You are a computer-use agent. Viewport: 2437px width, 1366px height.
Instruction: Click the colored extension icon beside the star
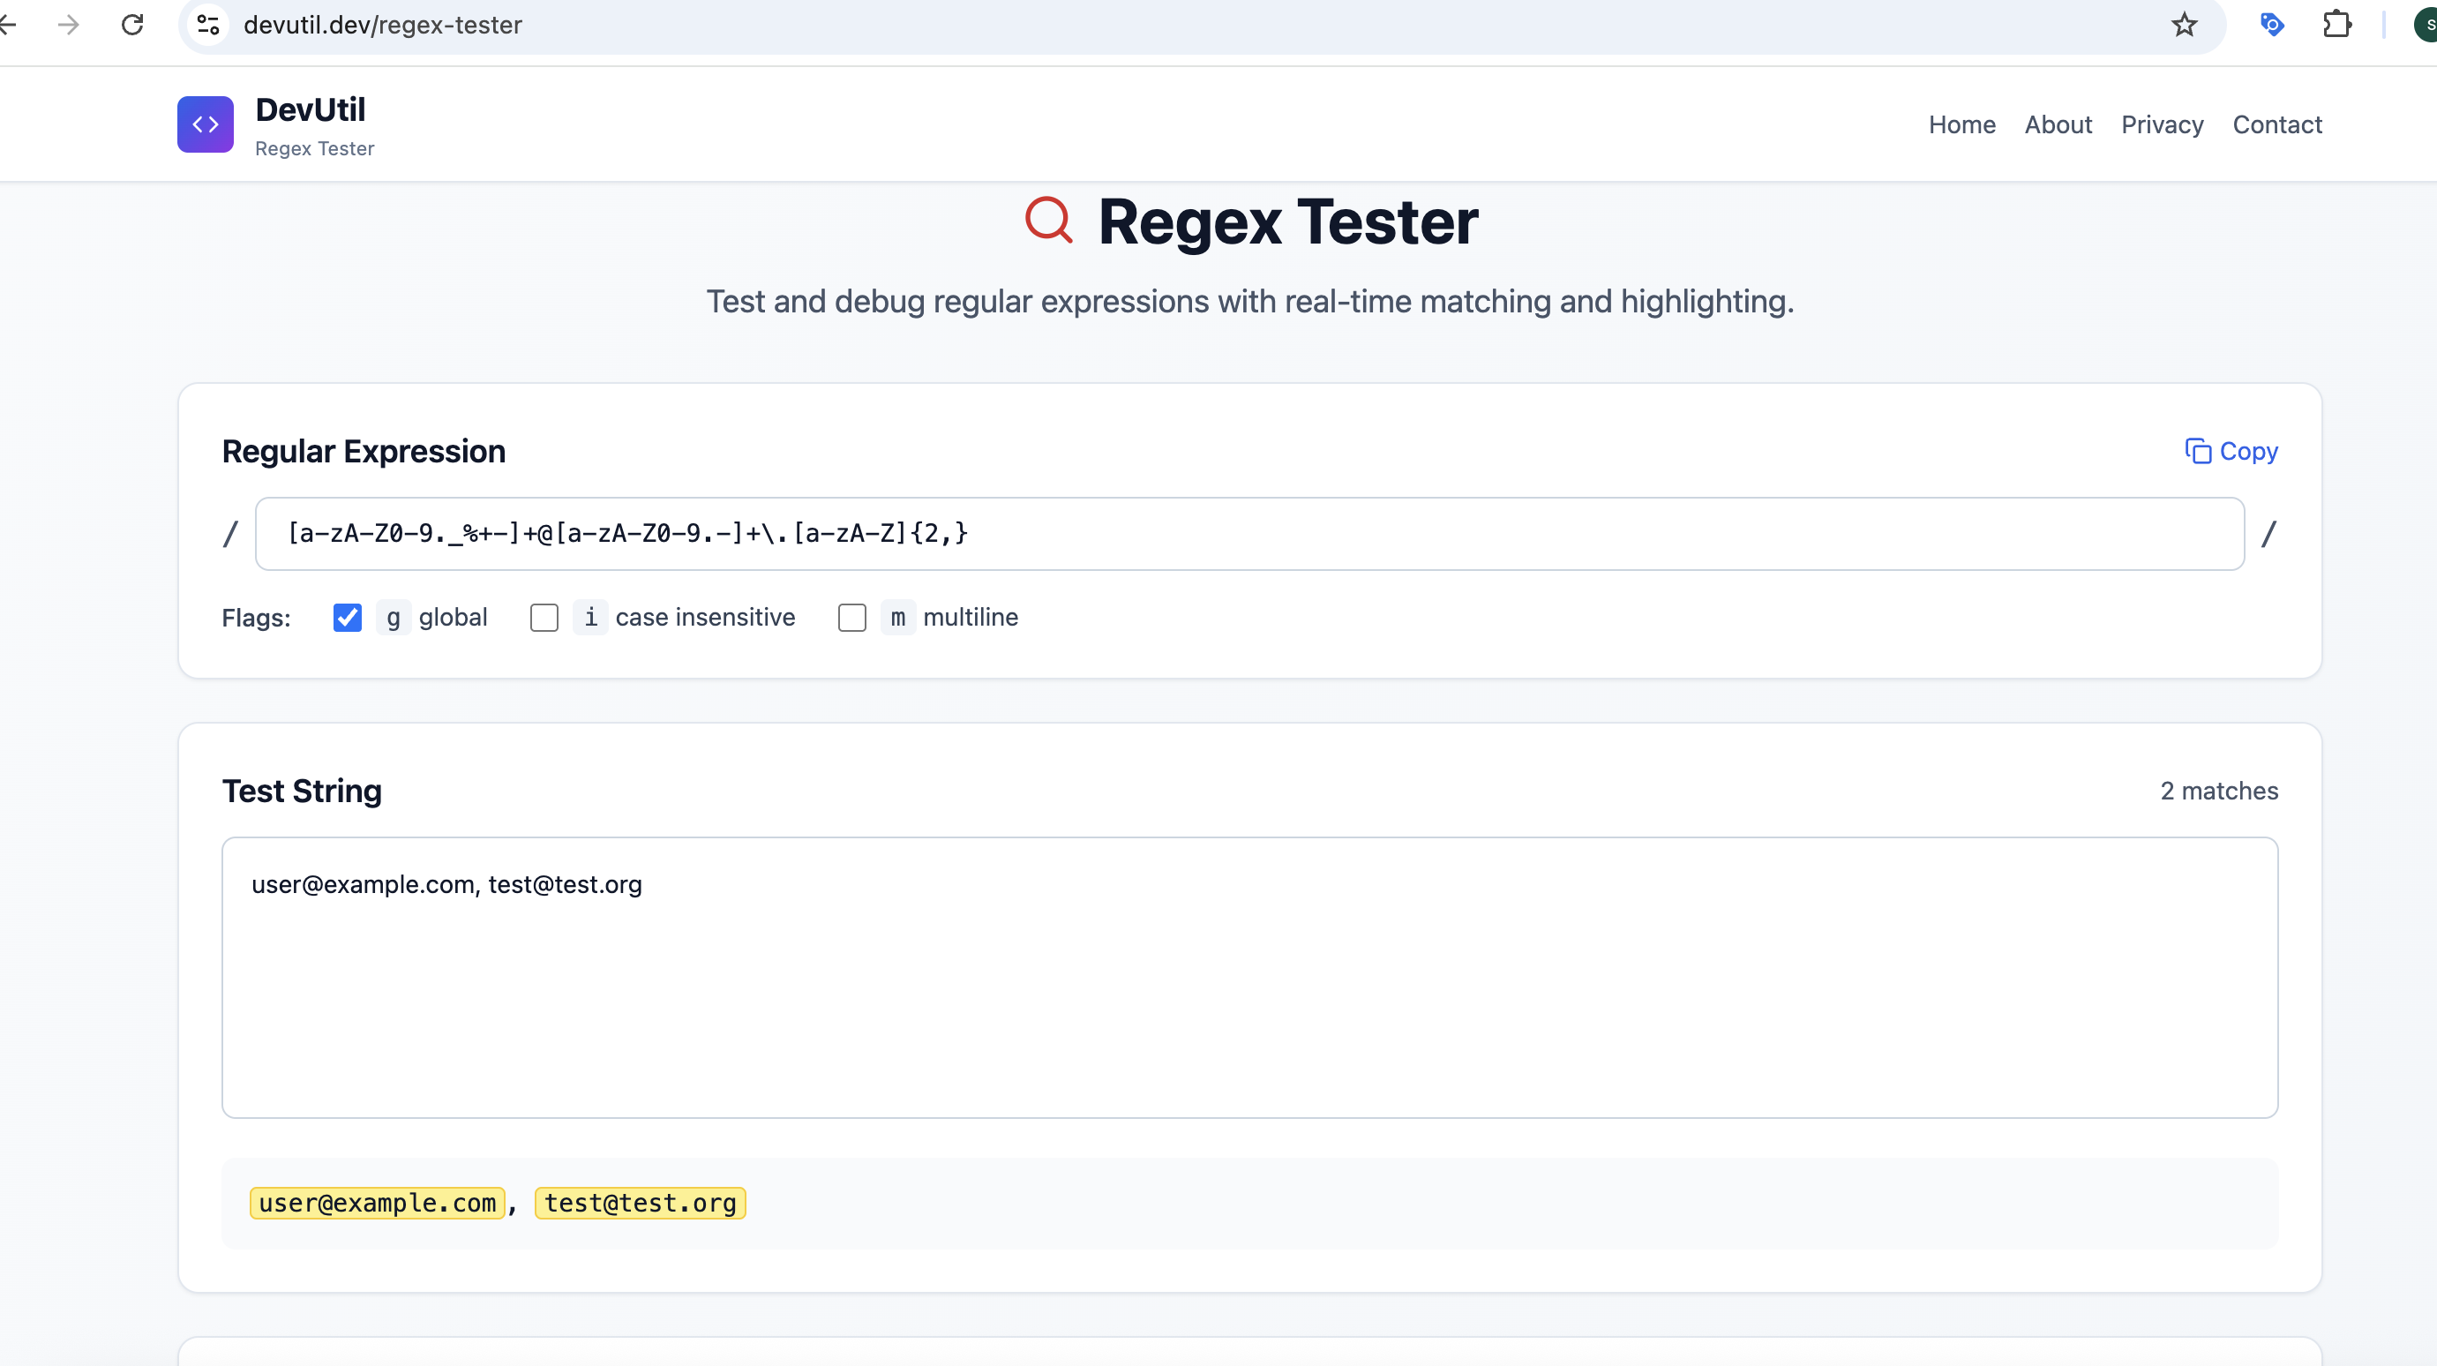tap(2270, 25)
